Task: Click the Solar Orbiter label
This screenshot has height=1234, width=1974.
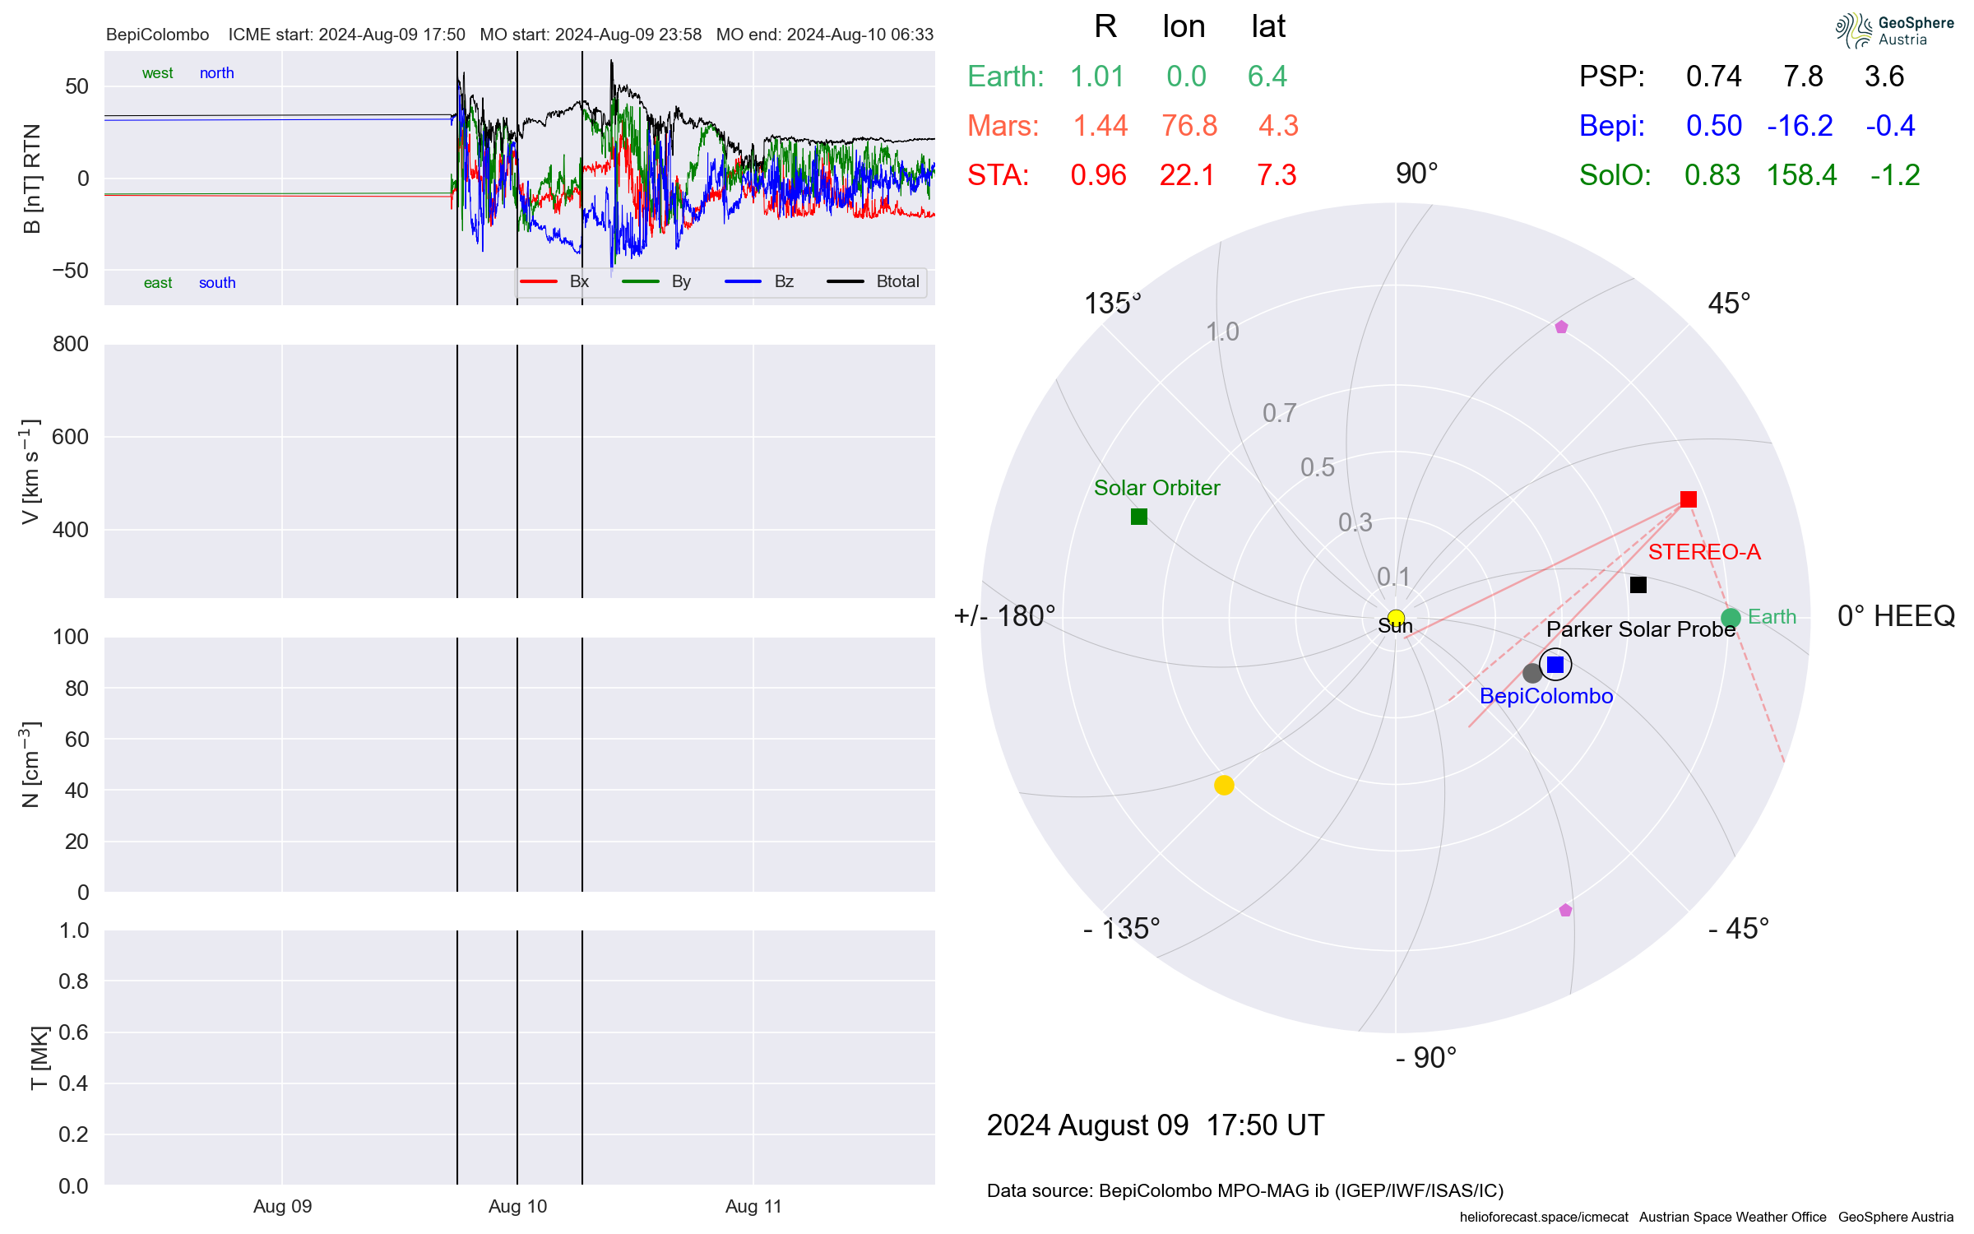Action: click(x=1156, y=488)
